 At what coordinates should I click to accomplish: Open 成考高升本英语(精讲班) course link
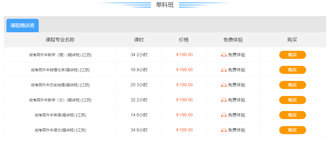pos(60,115)
